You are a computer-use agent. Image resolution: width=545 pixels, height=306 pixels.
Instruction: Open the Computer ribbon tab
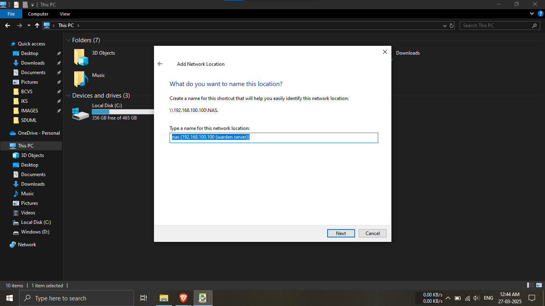click(x=38, y=14)
